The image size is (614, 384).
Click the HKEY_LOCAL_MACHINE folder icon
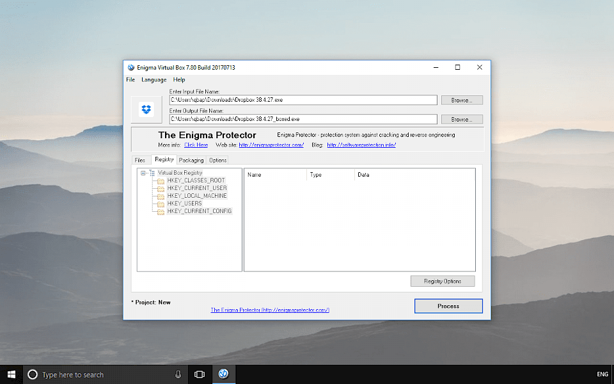(x=161, y=196)
